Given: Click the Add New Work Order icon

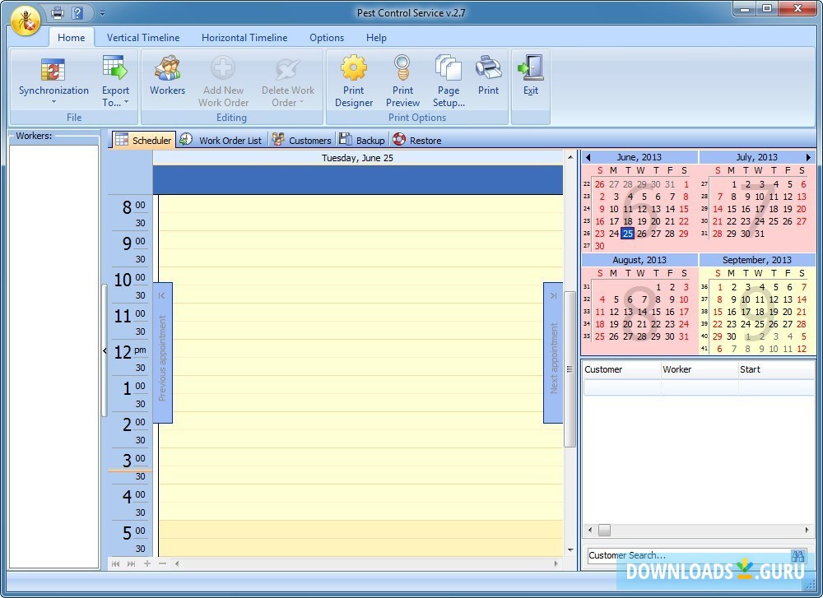Looking at the screenshot, I should pyautogui.click(x=223, y=68).
